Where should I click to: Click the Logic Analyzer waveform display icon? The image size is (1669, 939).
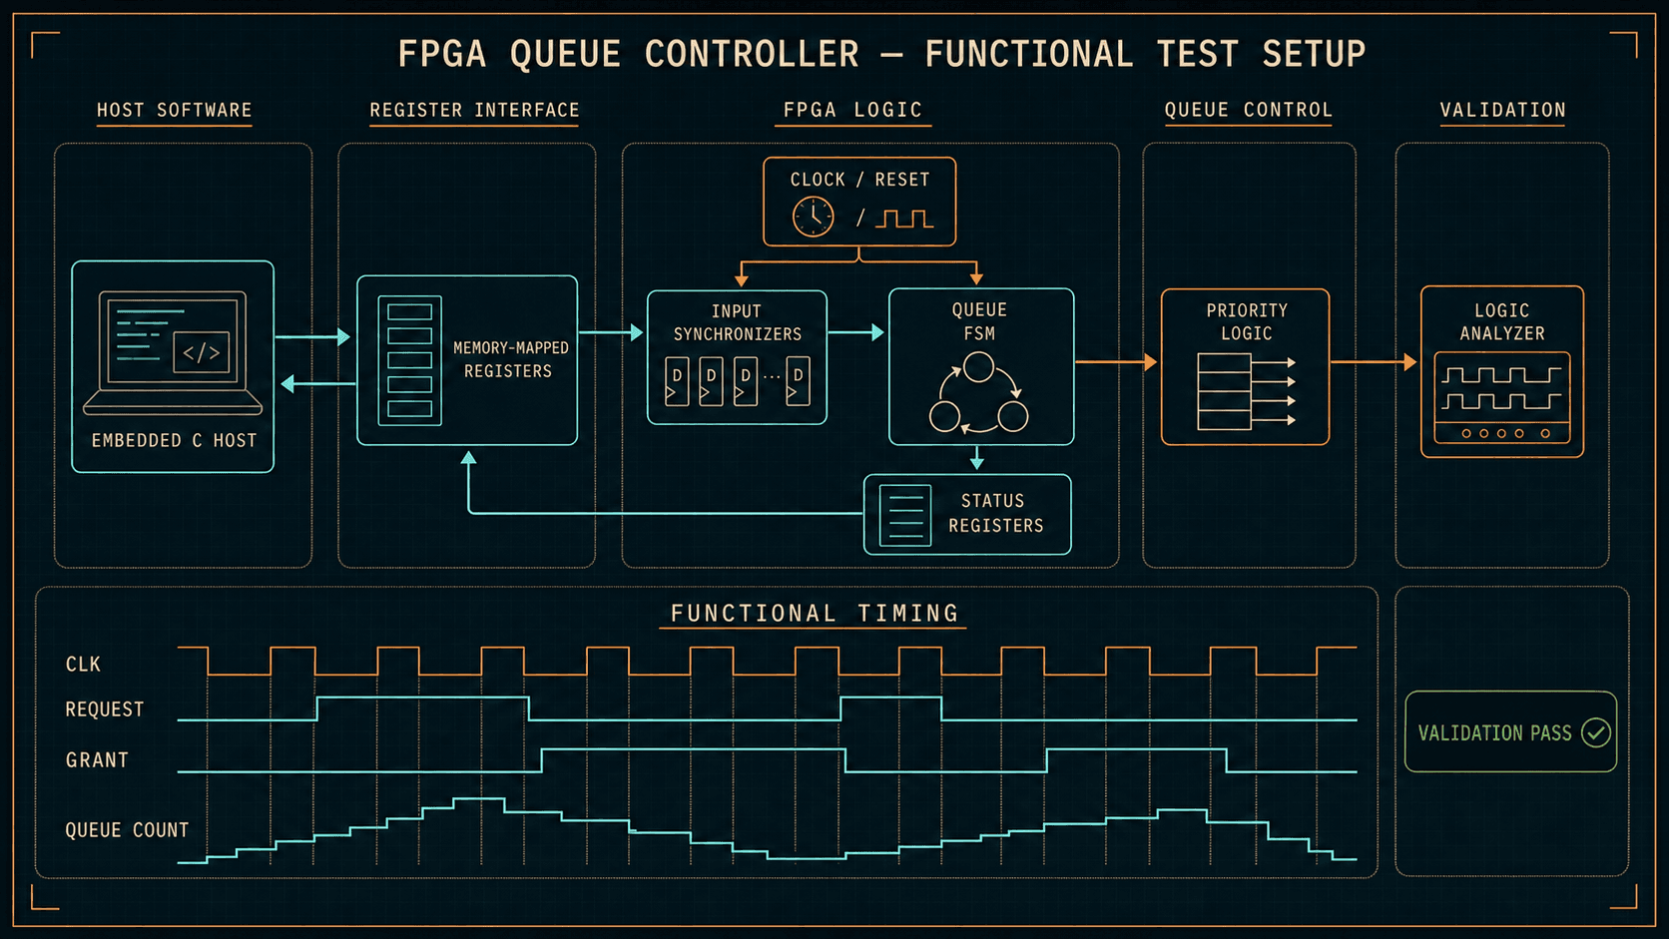1501,397
